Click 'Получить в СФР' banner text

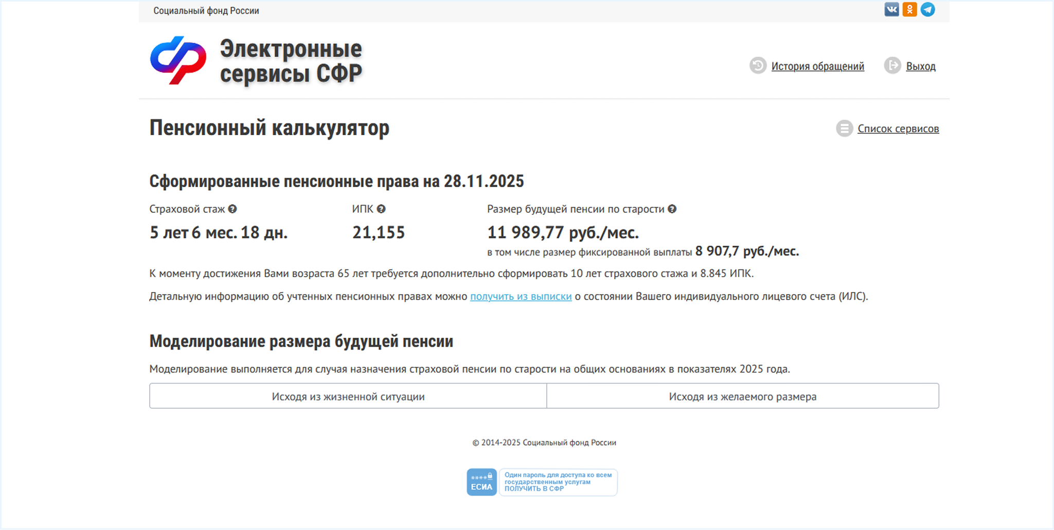[534, 489]
